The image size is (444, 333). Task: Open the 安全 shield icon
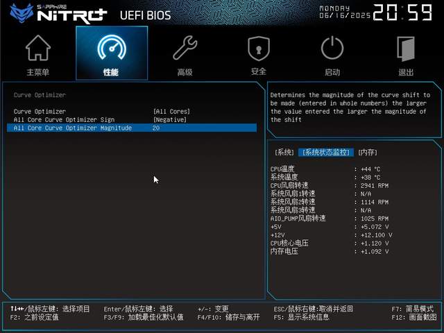click(259, 48)
